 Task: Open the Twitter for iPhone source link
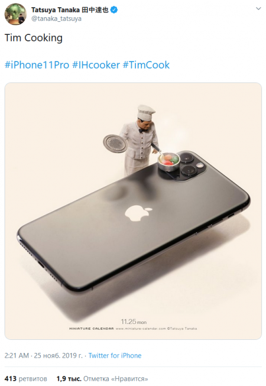pos(115,355)
